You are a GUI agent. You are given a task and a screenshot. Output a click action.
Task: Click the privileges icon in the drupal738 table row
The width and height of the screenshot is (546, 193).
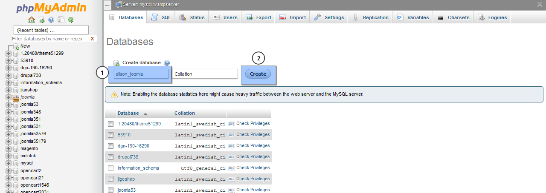[x=232, y=157]
